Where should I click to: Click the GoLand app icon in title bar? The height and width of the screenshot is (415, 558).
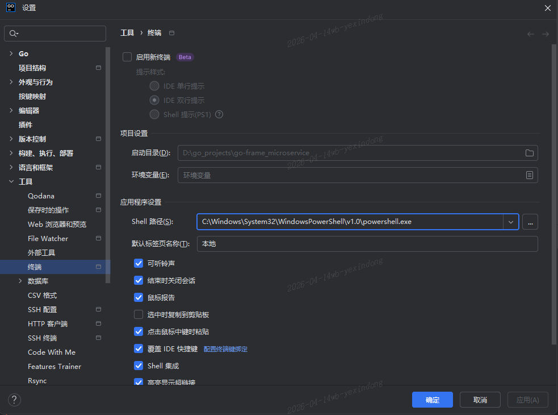[x=11, y=7]
